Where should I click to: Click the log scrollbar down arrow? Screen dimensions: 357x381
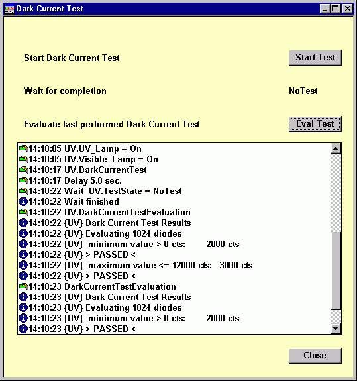[336, 329]
